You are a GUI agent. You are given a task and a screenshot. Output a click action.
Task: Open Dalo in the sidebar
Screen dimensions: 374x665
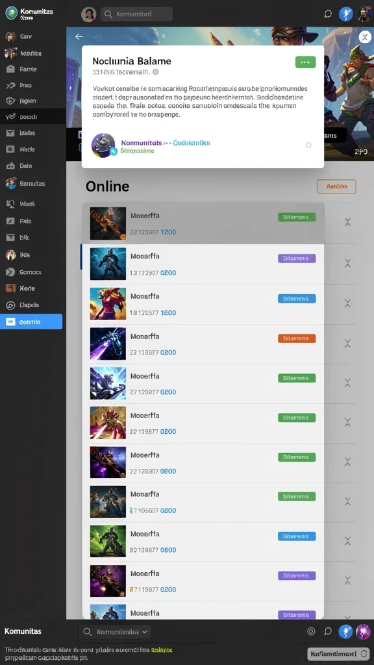(26, 166)
